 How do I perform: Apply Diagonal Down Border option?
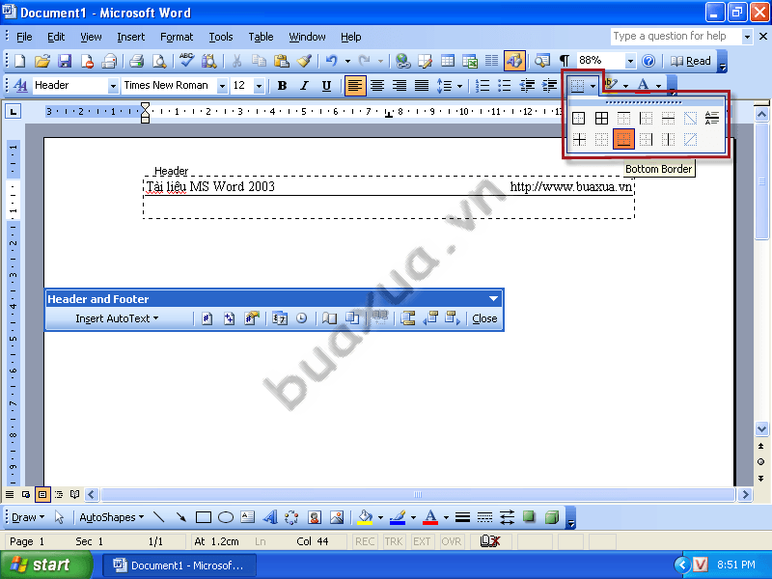pyautogui.click(x=690, y=118)
